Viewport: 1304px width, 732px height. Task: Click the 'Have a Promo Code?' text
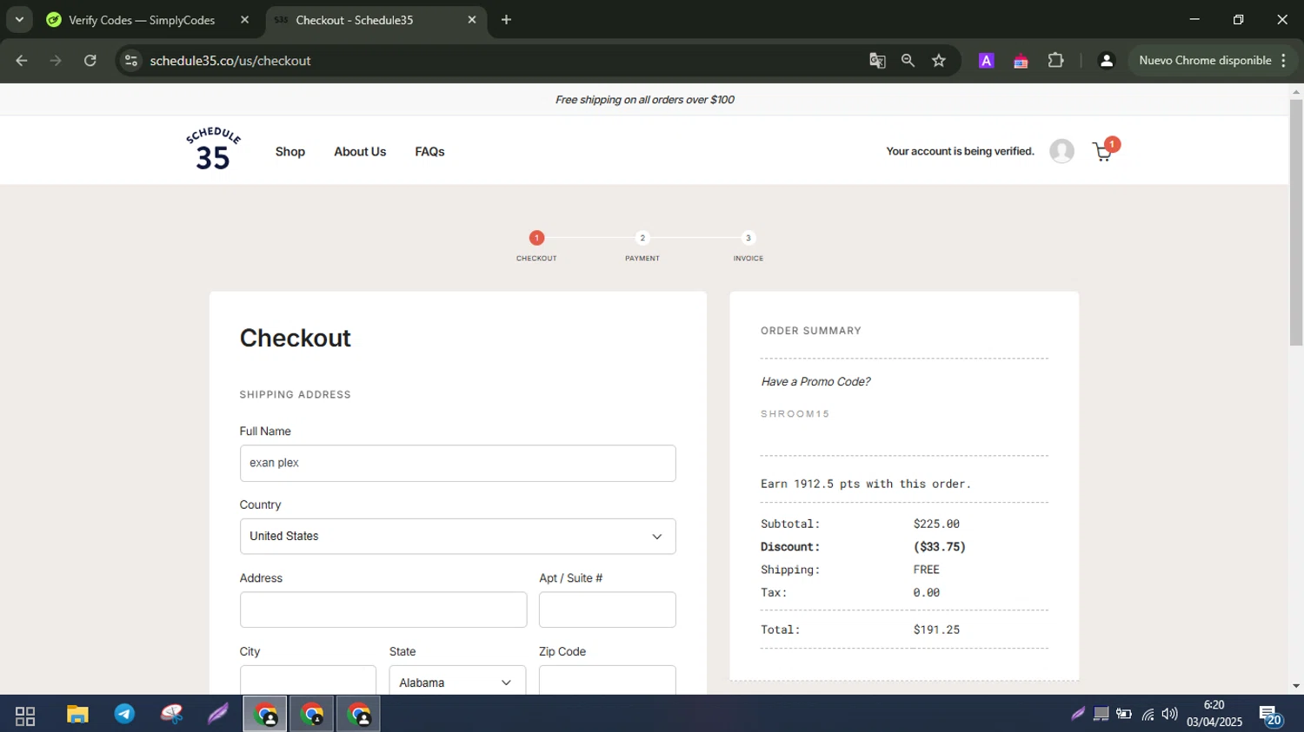(815, 382)
